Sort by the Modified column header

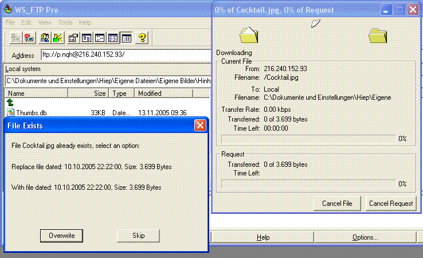point(164,93)
